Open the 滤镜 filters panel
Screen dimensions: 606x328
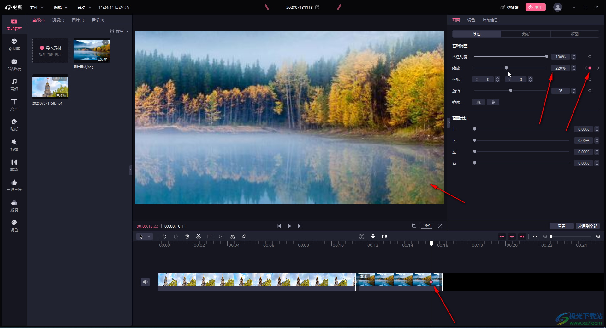pos(14,206)
